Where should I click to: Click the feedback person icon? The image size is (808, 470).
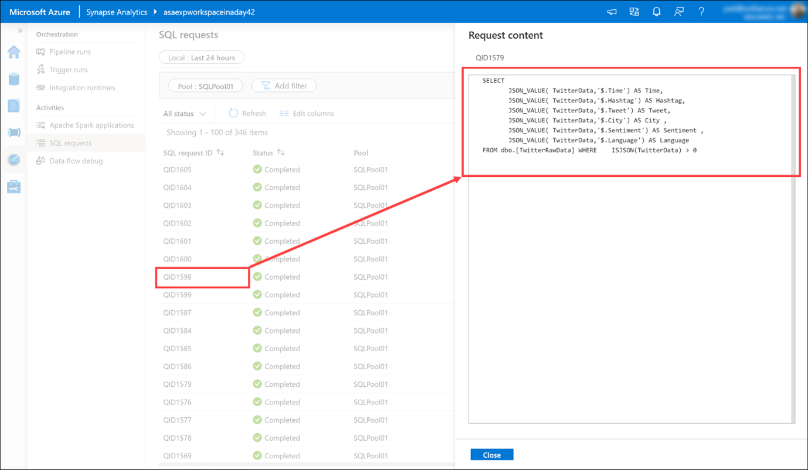[x=679, y=12]
